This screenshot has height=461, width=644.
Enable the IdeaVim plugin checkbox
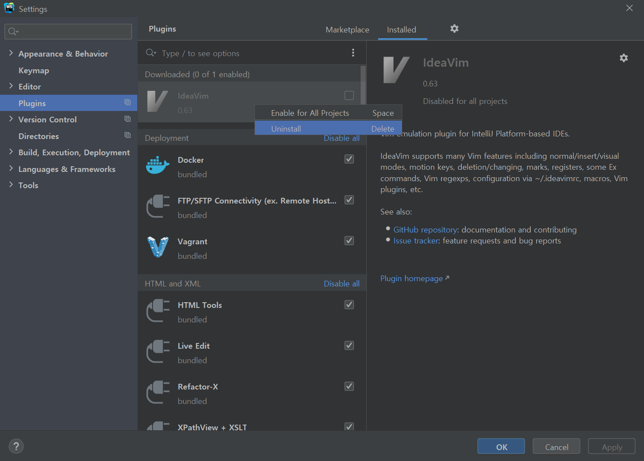(x=349, y=95)
